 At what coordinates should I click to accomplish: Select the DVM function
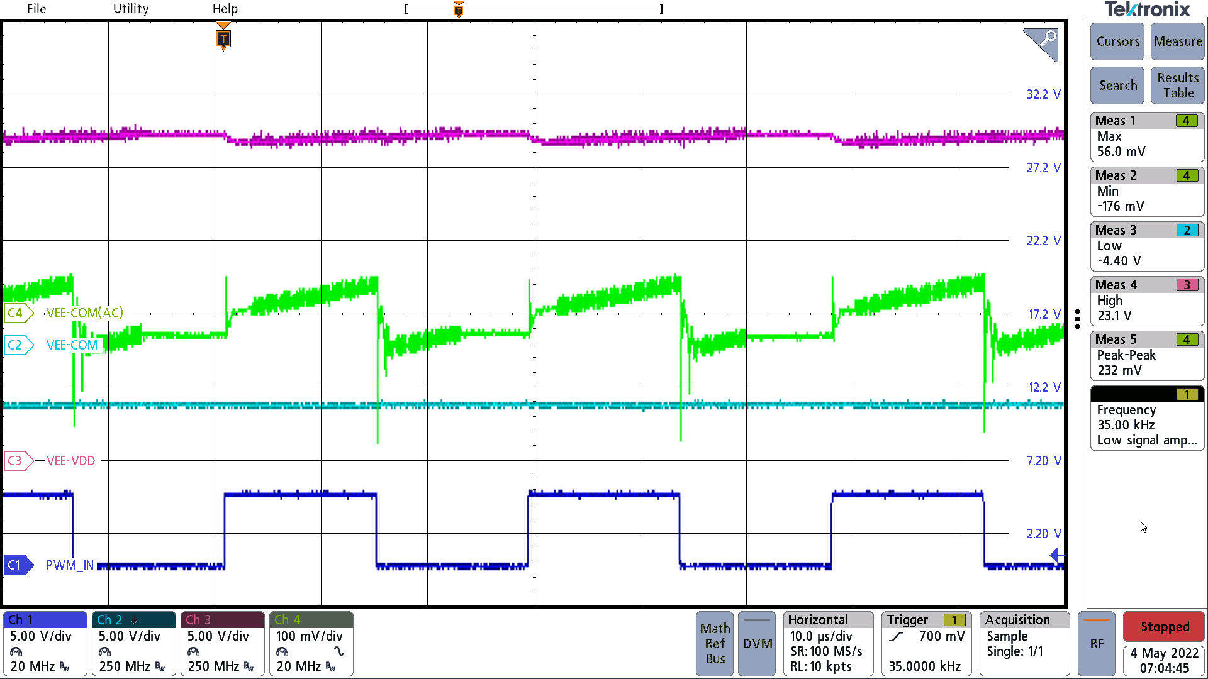tap(756, 643)
